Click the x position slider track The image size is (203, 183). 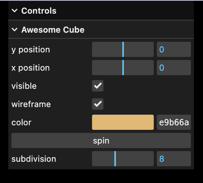(x=123, y=68)
